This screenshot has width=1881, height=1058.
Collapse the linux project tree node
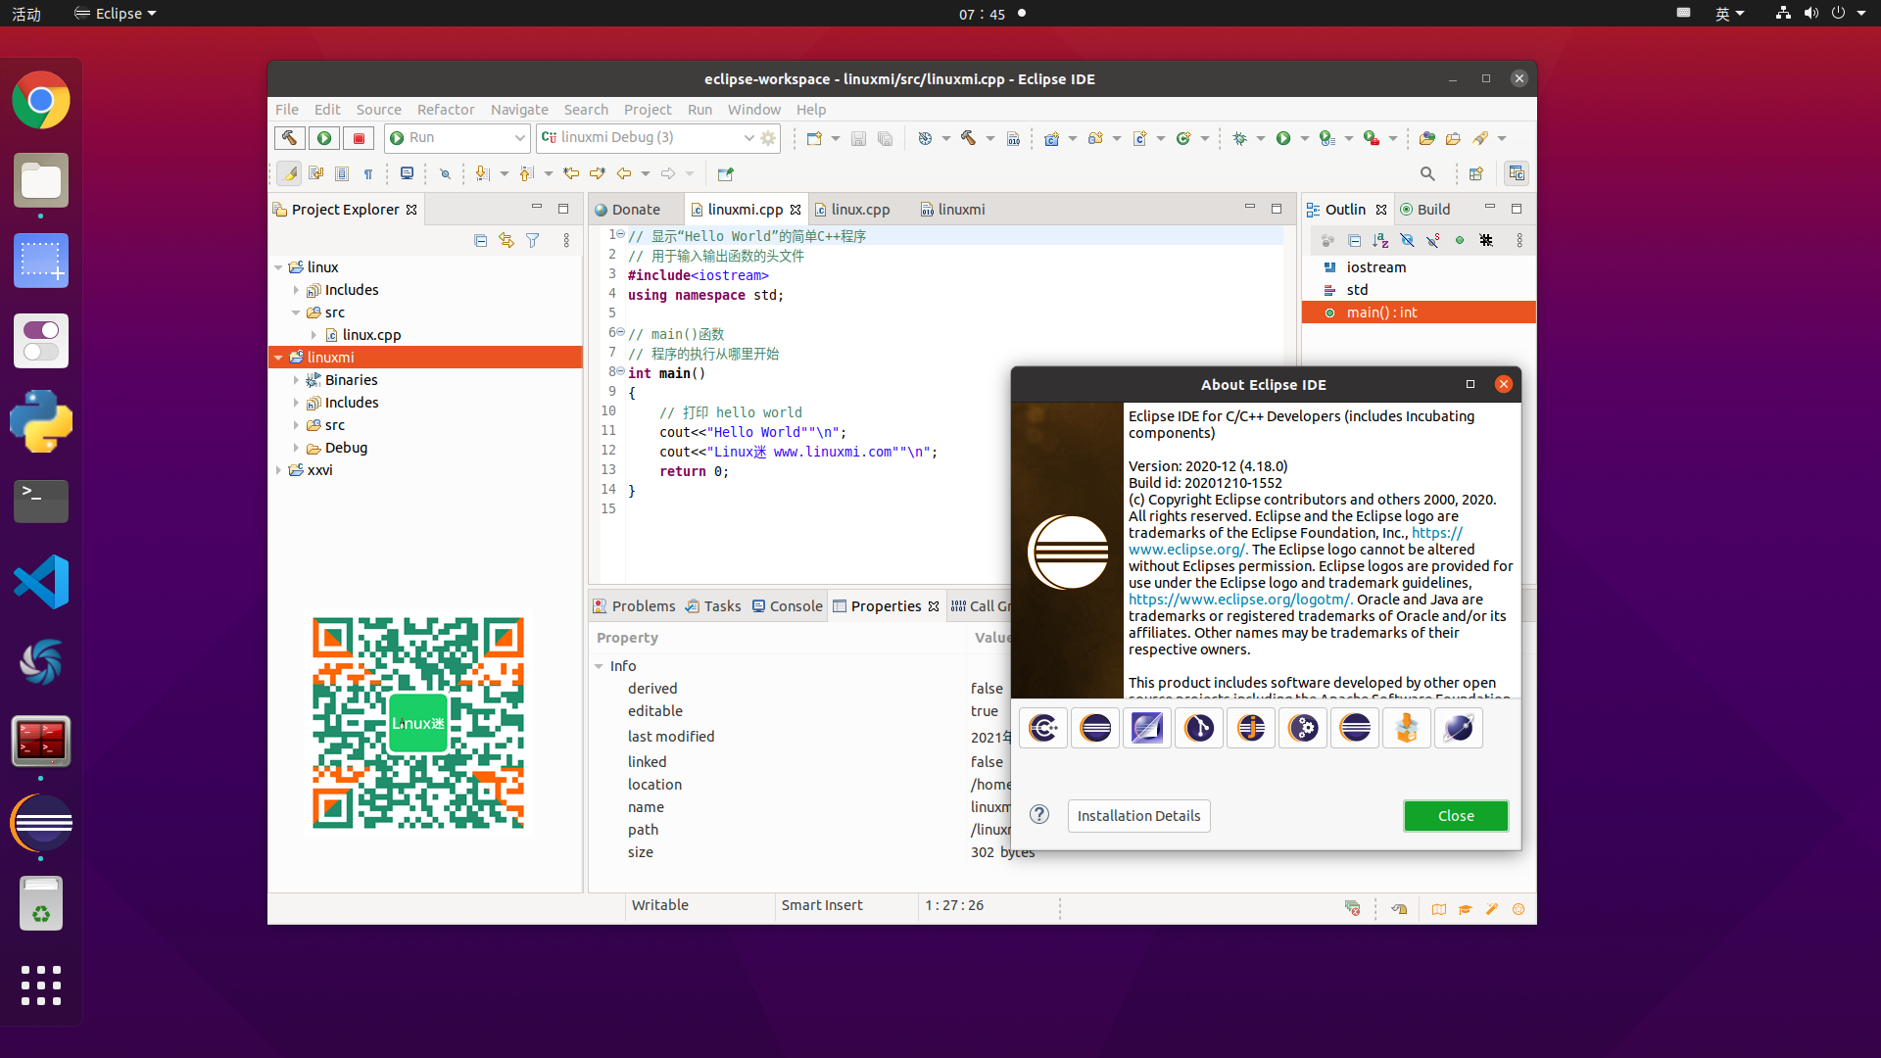[278, 267]
